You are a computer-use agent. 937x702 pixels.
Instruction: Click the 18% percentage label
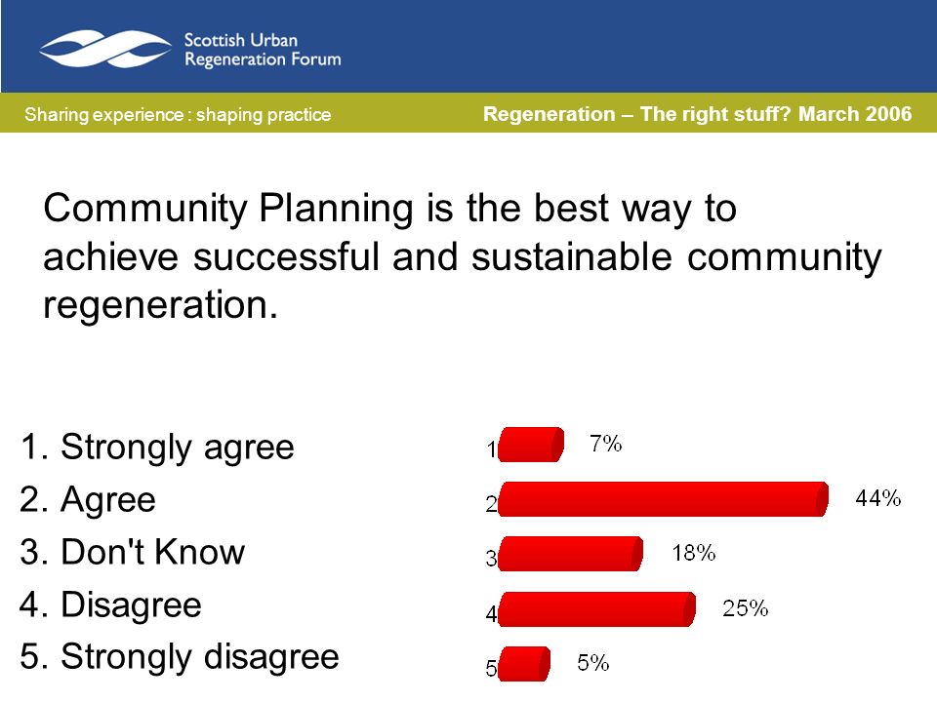coord(694,553)
